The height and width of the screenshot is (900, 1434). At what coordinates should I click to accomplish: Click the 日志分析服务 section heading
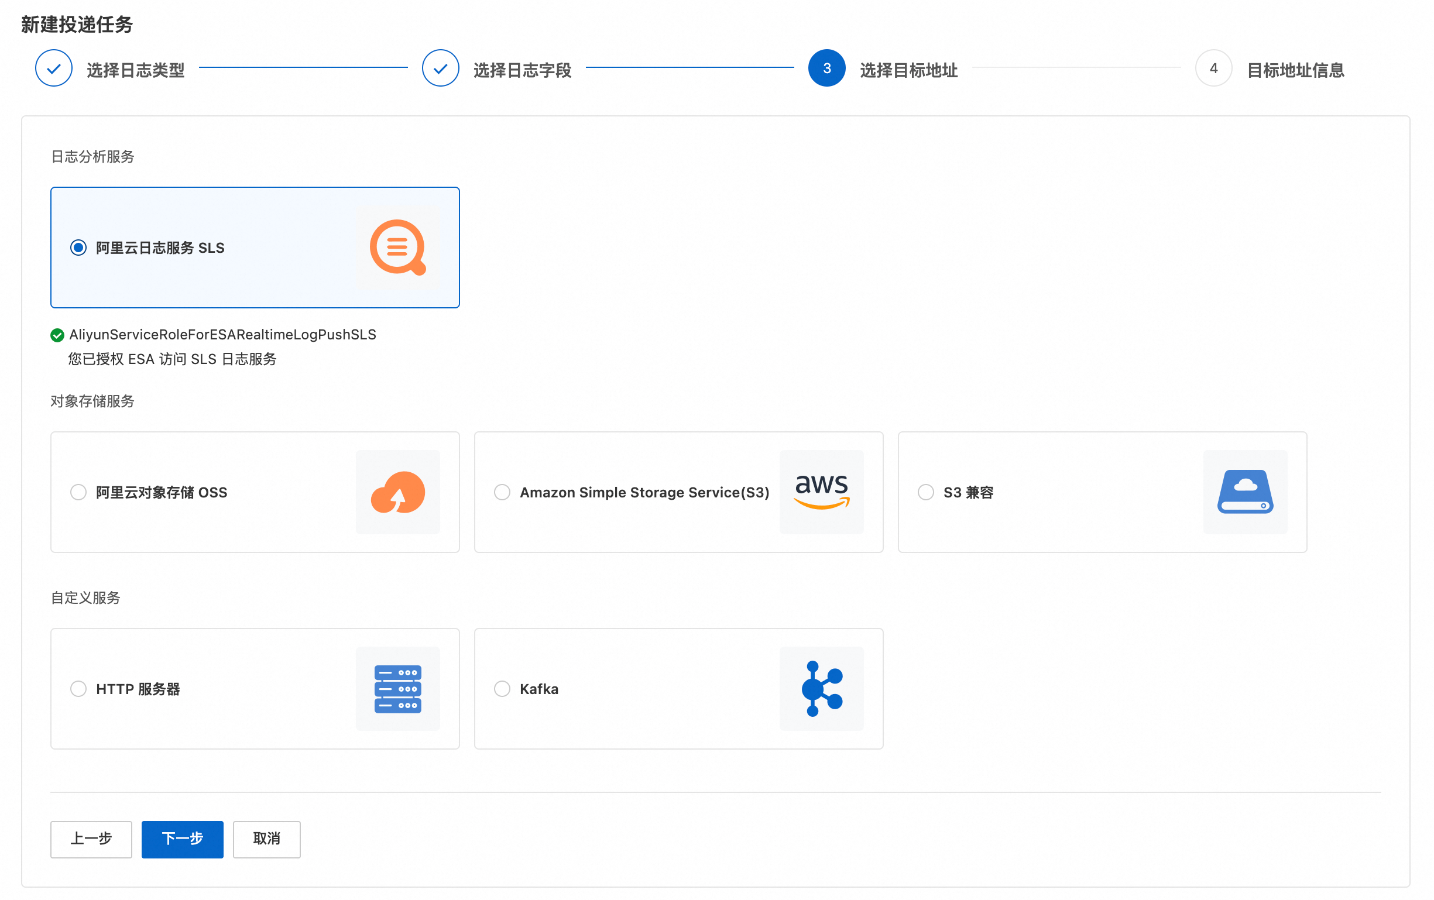pyautogui.click(x=93, y=157)
